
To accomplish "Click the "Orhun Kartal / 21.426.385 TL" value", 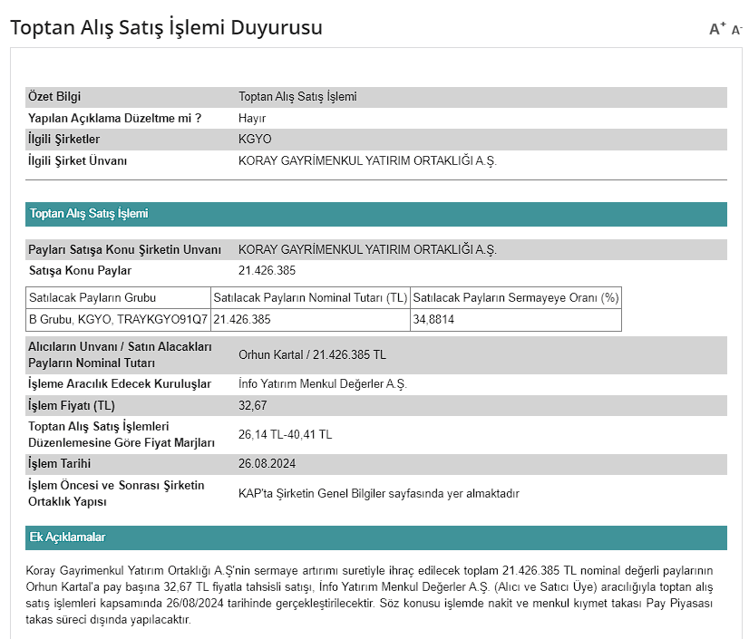I will [x=313, y=354].
